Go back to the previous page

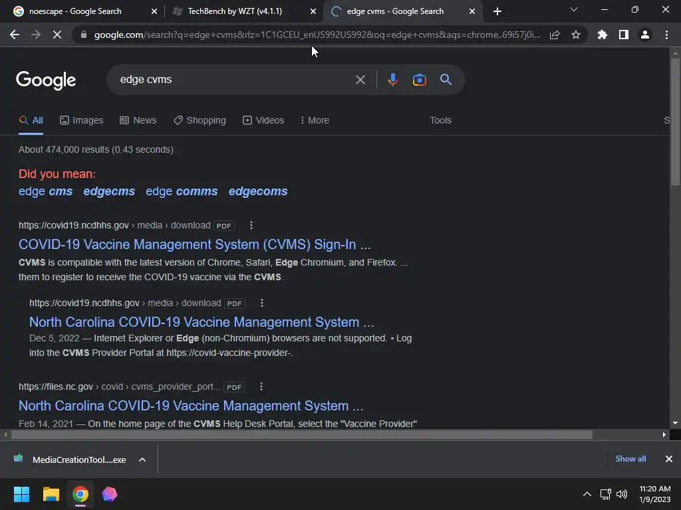(15, 35)
